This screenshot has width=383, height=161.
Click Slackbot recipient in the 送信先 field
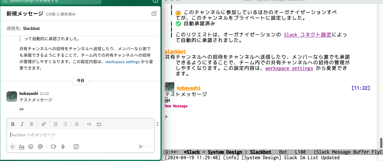(31, 28)
